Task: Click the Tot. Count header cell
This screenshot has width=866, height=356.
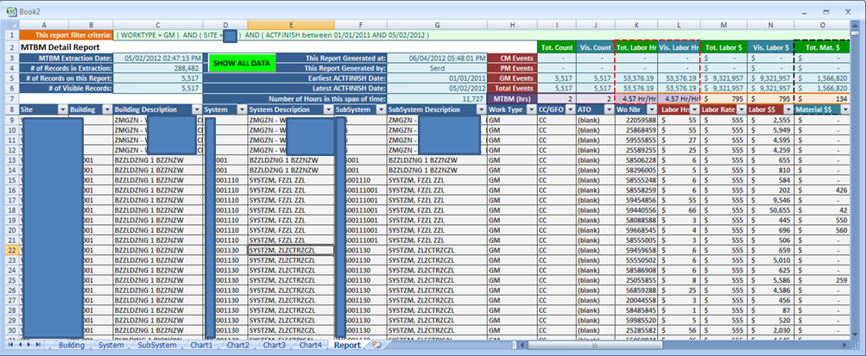Action: 557,47
